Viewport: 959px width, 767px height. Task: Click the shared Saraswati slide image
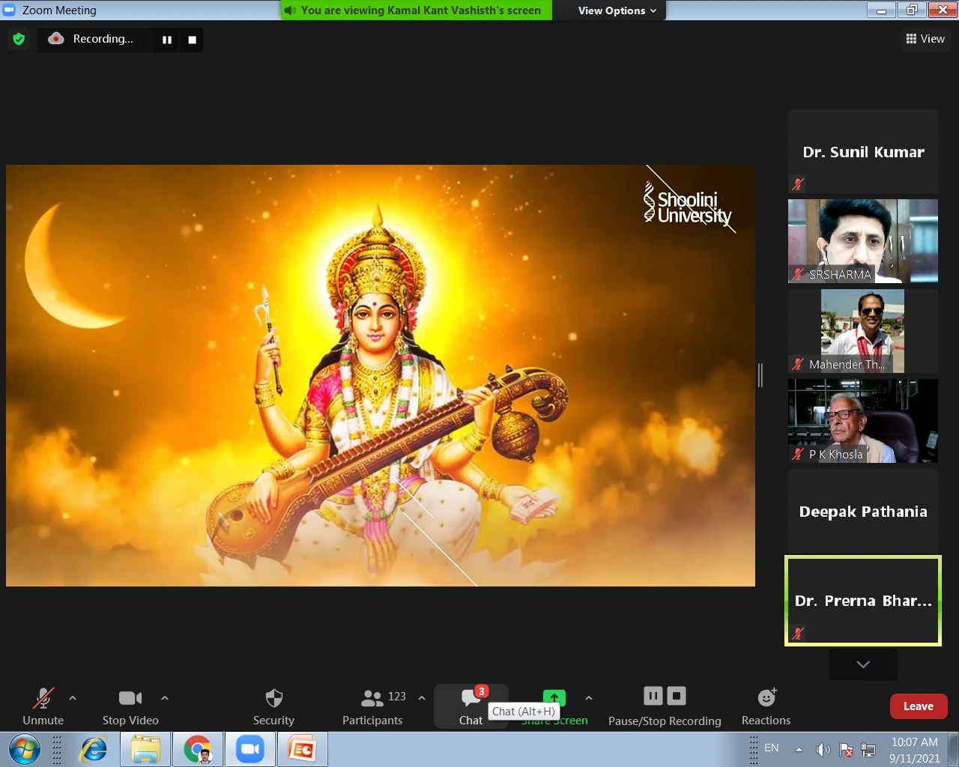[381, 375]
